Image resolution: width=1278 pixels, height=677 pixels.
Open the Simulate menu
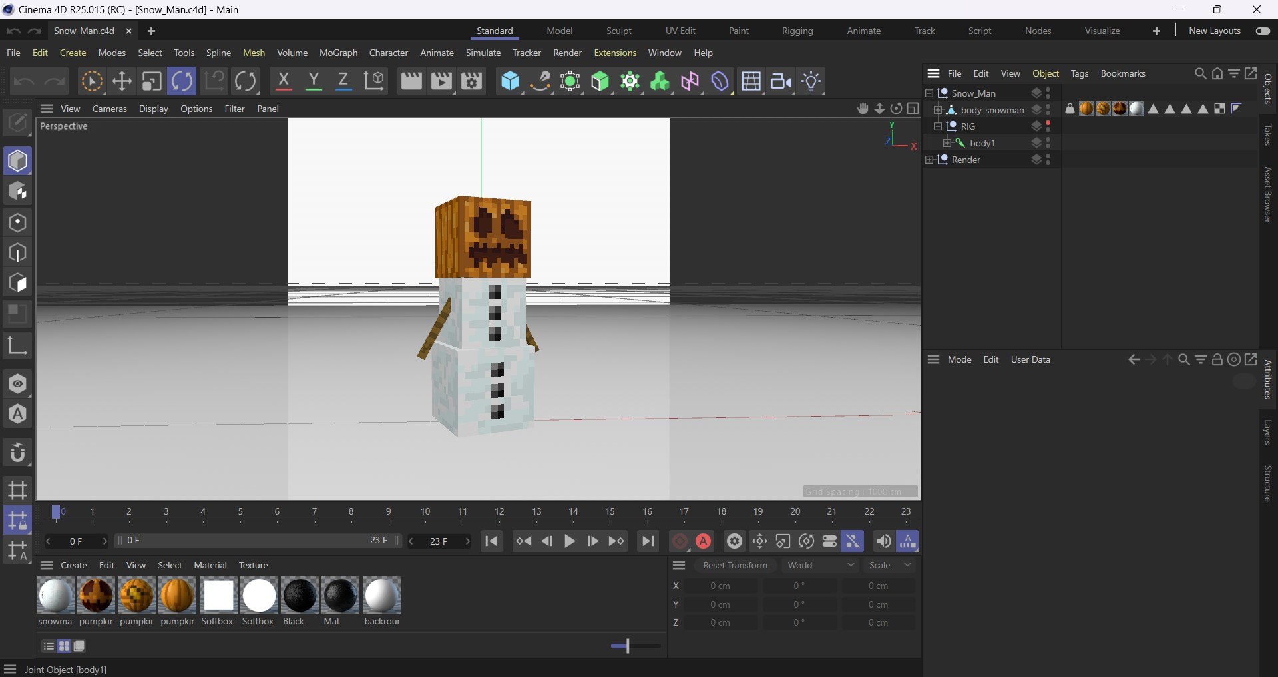(483, 53)
